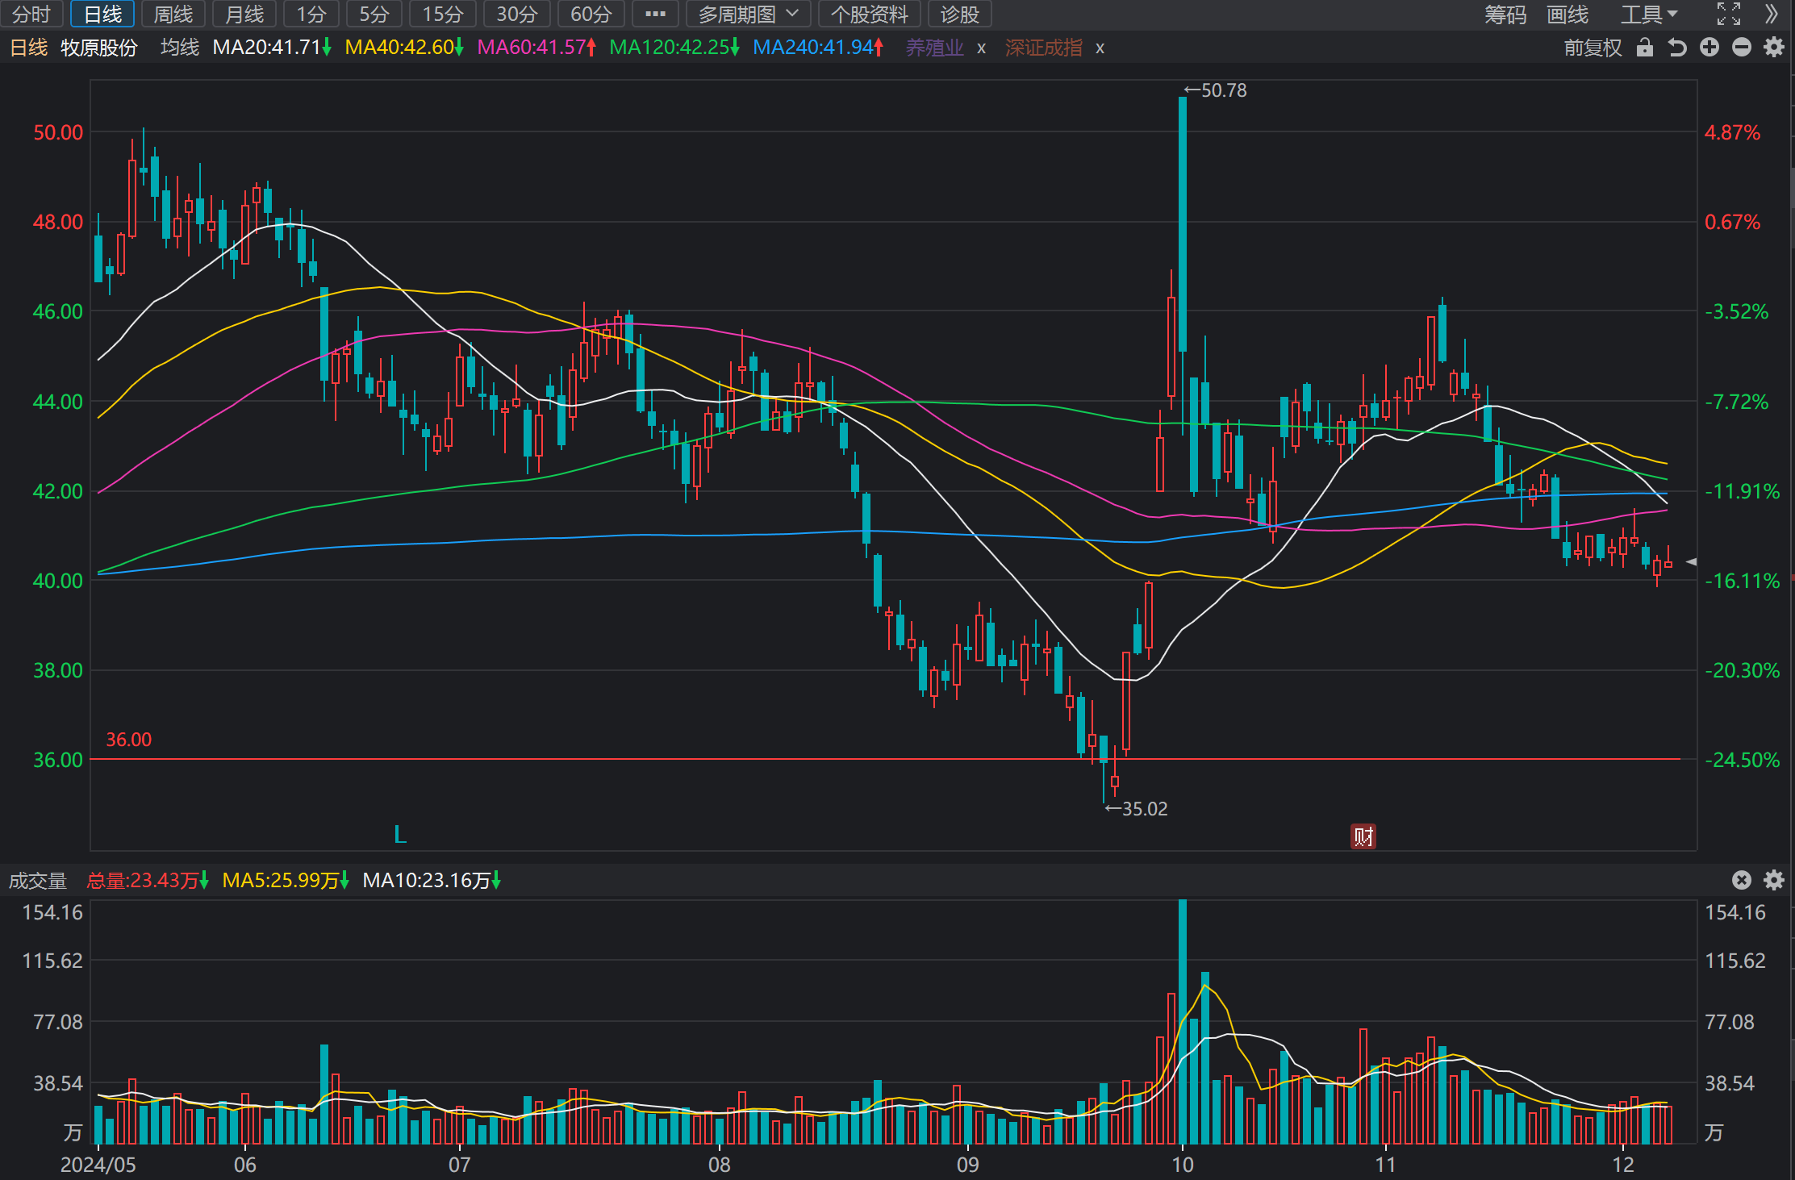This screenshot has width=1795, height=1180.
Task: Click the 筹码 chip distribution button
Action: pos(1505,14)
